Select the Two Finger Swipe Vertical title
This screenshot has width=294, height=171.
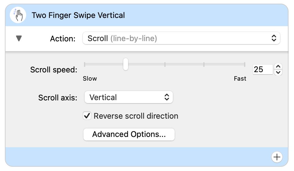coord(78,15)
